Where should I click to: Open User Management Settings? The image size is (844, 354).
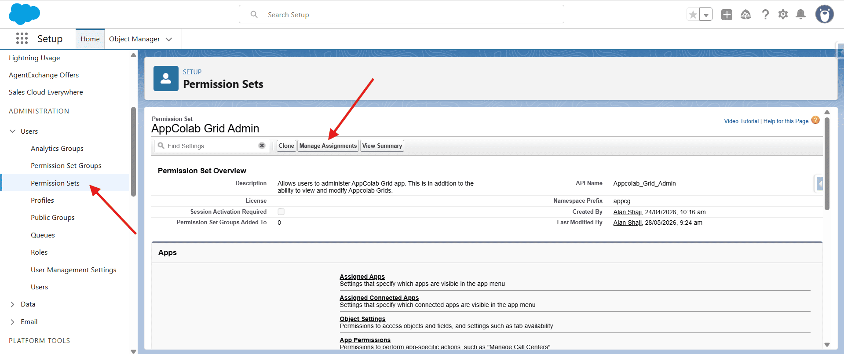pyautogui.click(x=73, y=270)
